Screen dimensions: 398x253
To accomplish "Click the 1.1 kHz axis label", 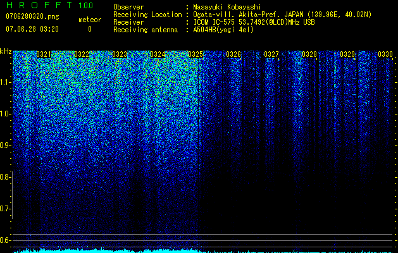I will (x=4, y=82).
